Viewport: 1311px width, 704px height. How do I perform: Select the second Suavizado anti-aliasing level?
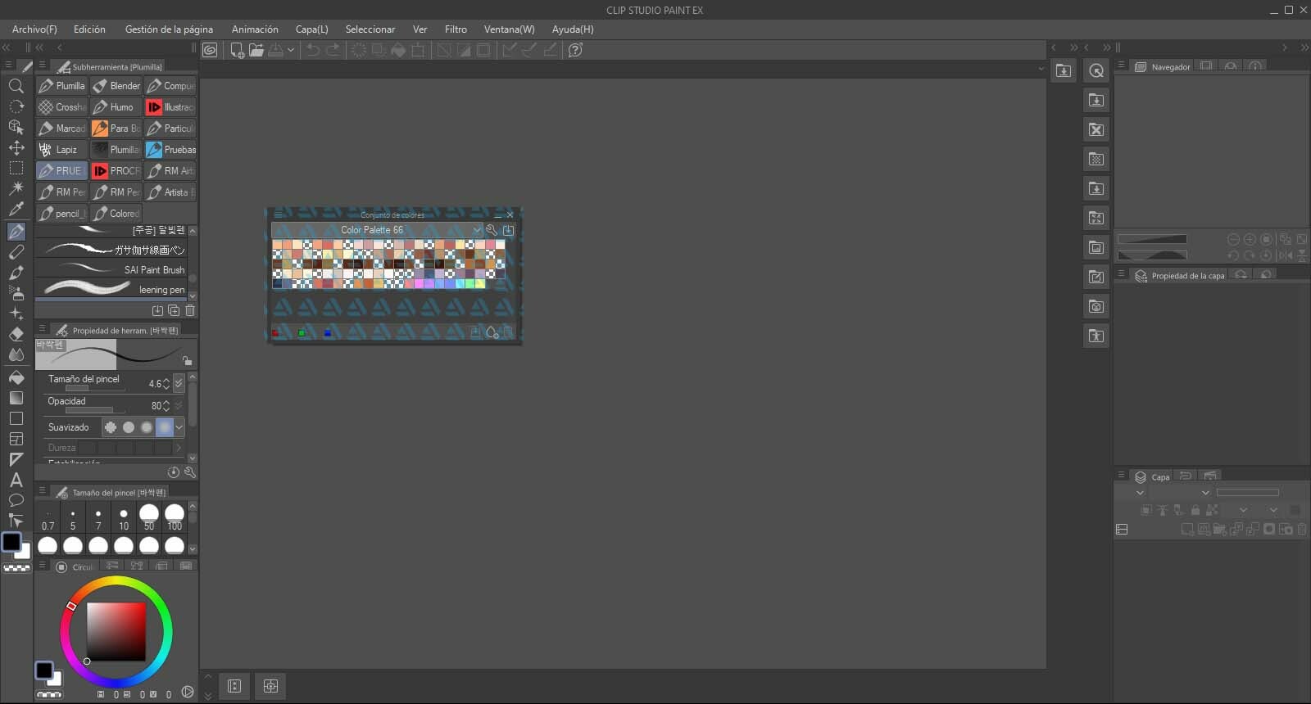129,427
